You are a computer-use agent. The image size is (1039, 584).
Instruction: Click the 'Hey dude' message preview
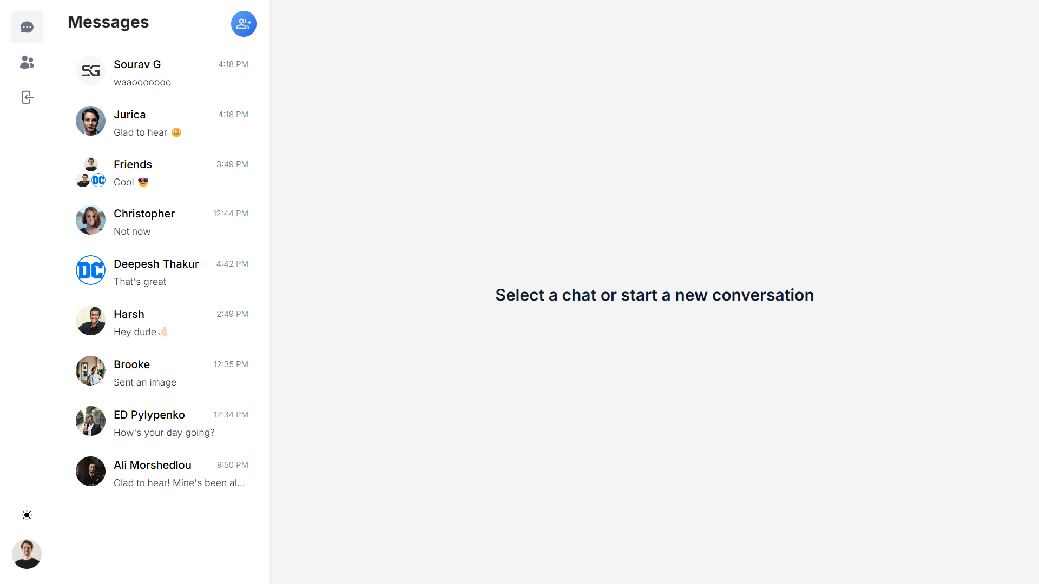[x=141, y=332]
